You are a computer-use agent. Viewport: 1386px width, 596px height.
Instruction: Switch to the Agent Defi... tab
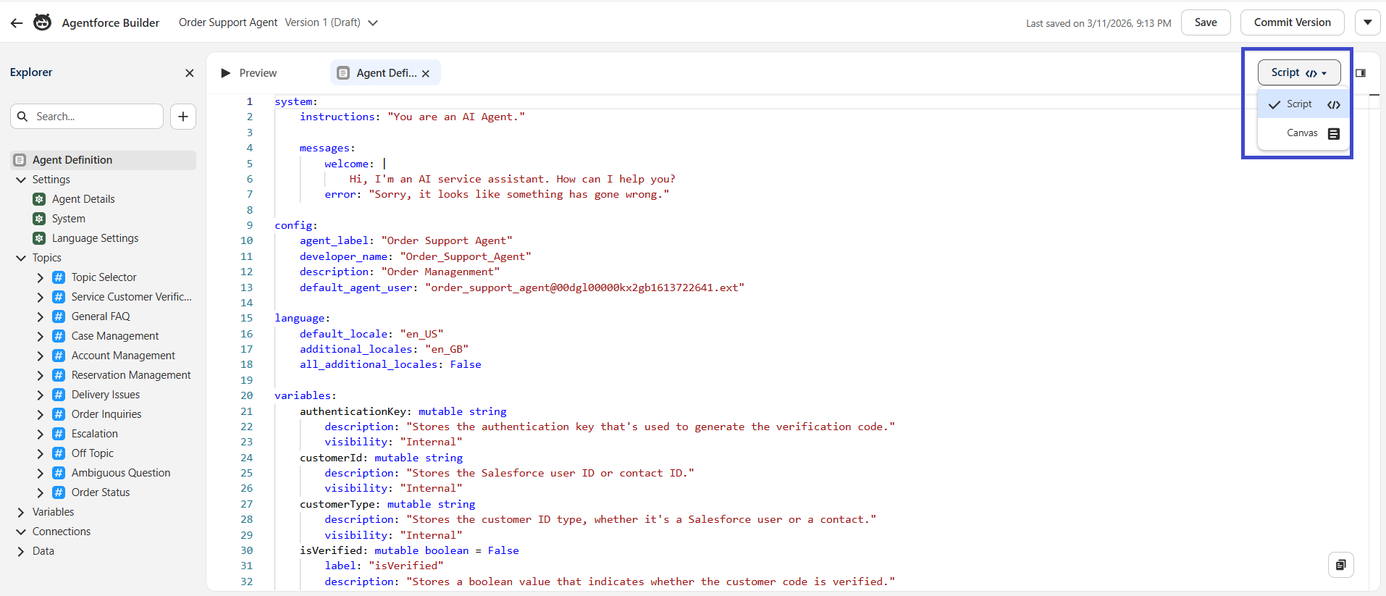[x=386, y=73]
